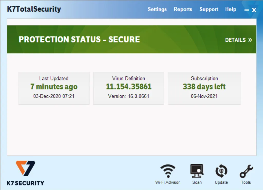
Task: Click the Last Updated card
Action: [x=54, y=88]
